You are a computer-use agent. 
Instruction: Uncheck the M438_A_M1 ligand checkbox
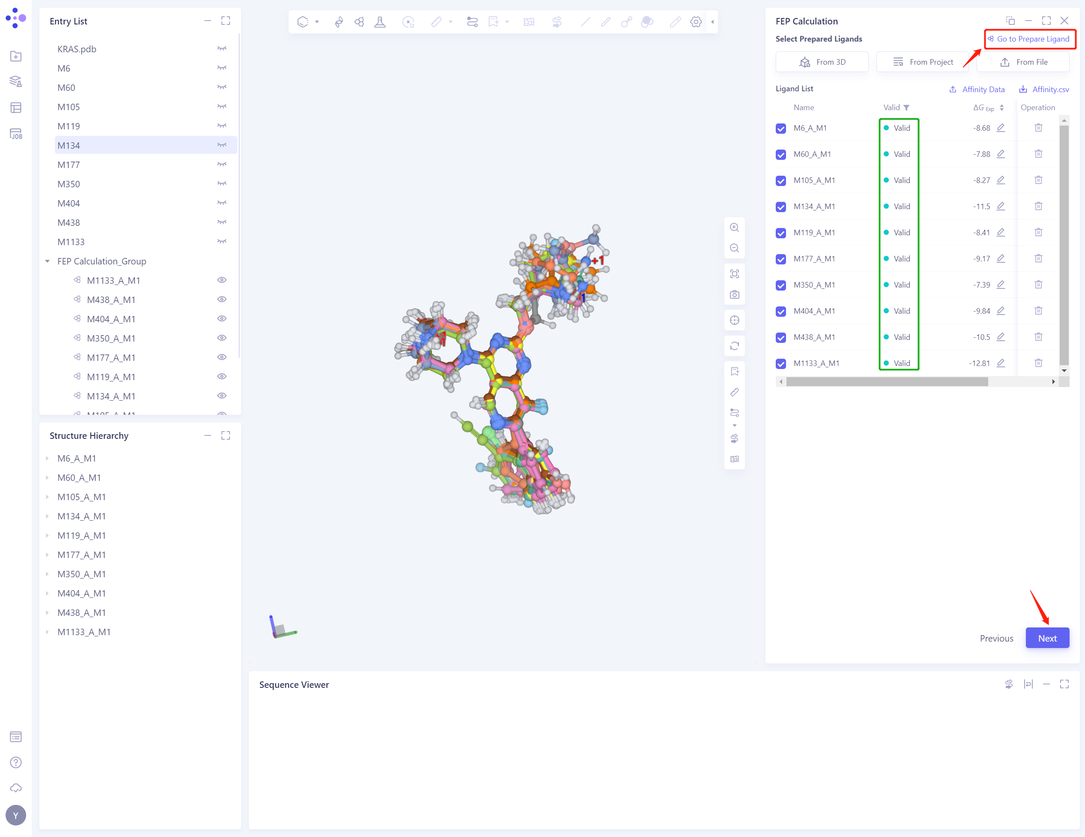coord(780,337)
